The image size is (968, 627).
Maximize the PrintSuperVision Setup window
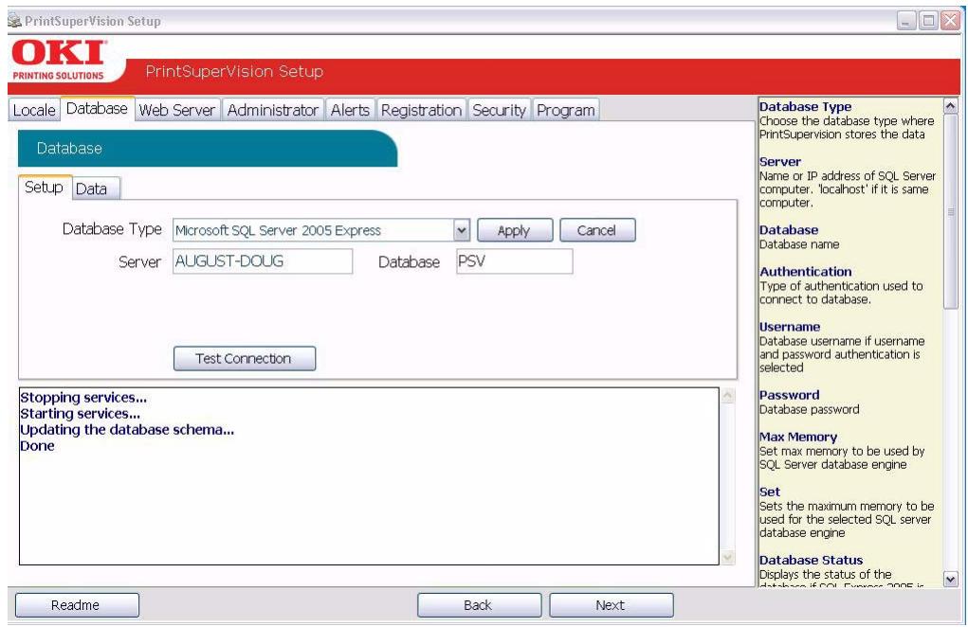point(928,21)
